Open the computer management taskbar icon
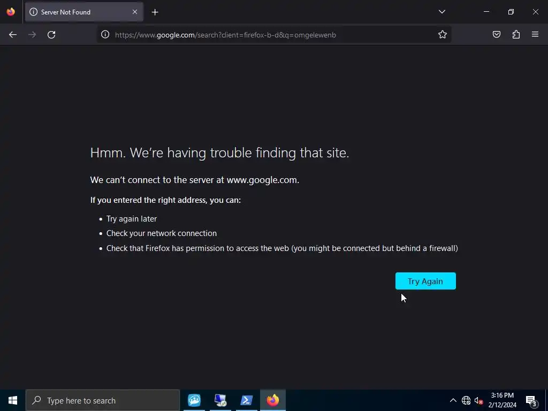Viewport: 548px width, 411px height. [x=220, y=400]
